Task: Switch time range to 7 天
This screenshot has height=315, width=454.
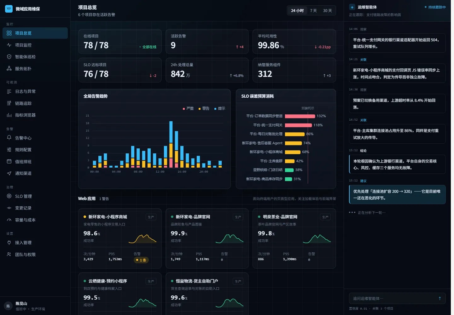Action: coord(313,10)
